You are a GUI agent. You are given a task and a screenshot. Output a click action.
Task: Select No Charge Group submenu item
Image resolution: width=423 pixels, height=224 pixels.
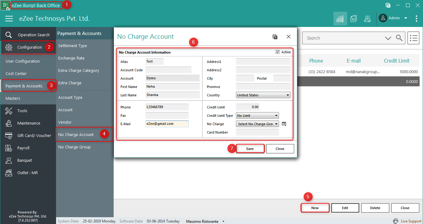(x=74, y=147)
